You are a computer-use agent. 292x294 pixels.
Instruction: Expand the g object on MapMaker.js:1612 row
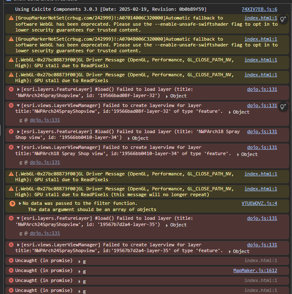coord(80,272)
